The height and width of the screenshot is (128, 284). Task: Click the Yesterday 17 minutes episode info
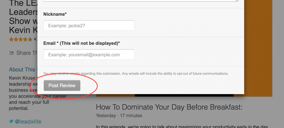(x=119, y=116)
